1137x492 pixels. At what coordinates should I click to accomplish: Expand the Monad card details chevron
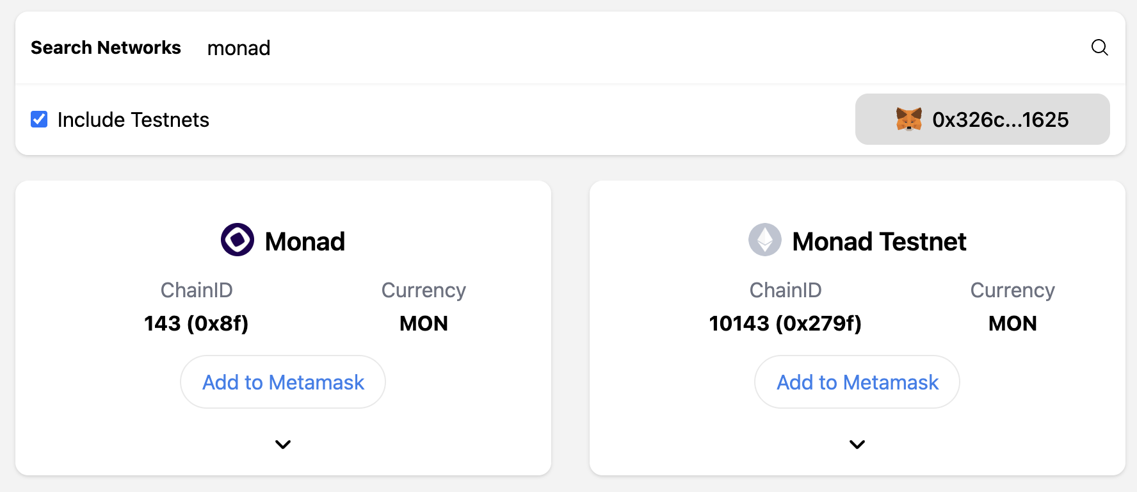click(x=283, y=444)
